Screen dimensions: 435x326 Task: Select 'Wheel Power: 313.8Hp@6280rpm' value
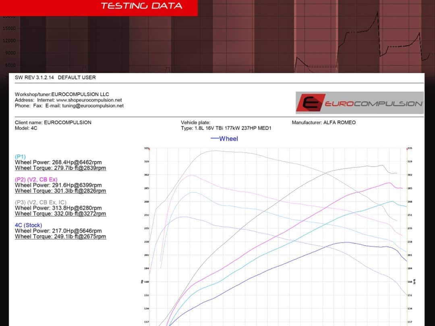(x=58, y=208)
